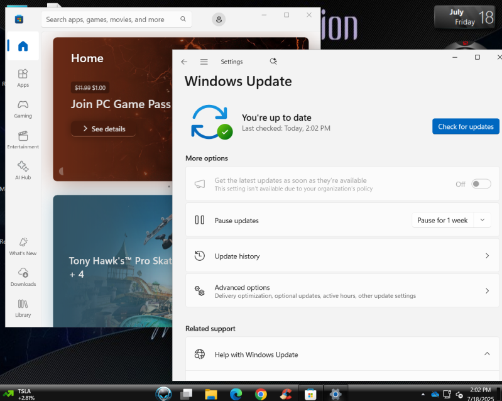Open muted volume tray icon
This screenshot has height=401, width=502.
[x=459, y=395]
